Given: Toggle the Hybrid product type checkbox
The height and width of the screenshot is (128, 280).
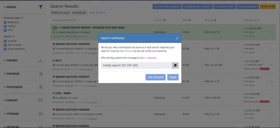Looking at the screenshot, I should (x=5, y=26).
